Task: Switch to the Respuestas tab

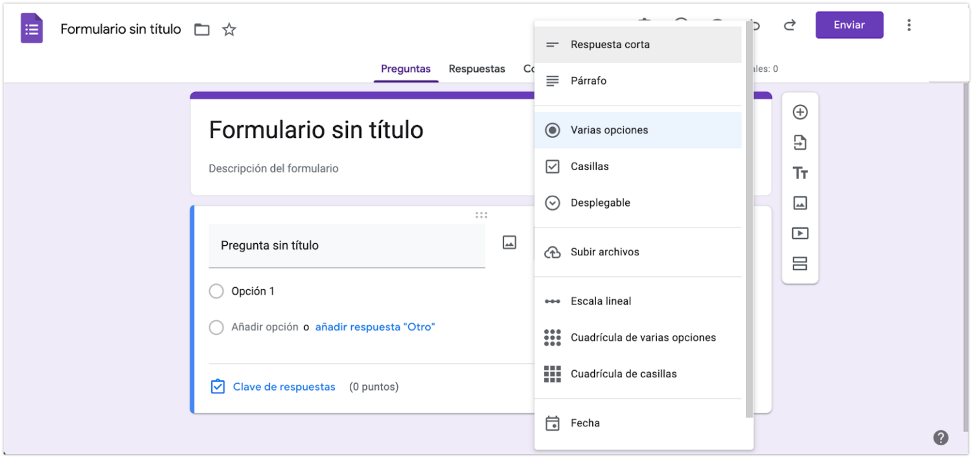Action: [477, 69]
